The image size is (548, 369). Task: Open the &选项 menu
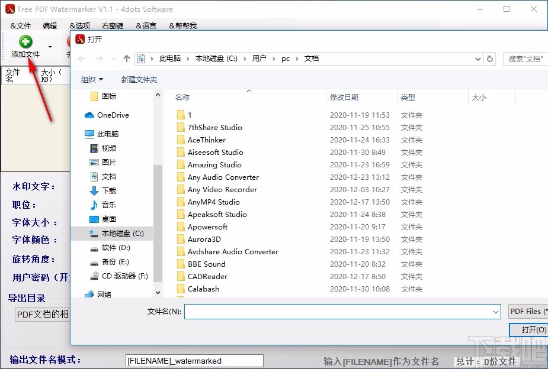(80, 25)
